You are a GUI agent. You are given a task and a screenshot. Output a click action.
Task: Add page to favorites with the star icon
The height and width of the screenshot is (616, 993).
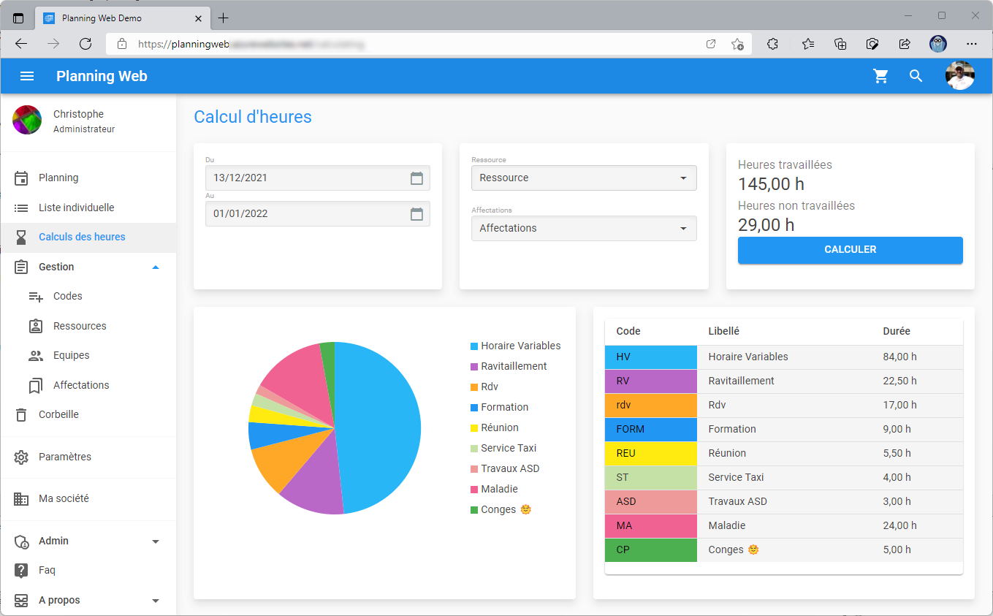click(x=737, y=44)
